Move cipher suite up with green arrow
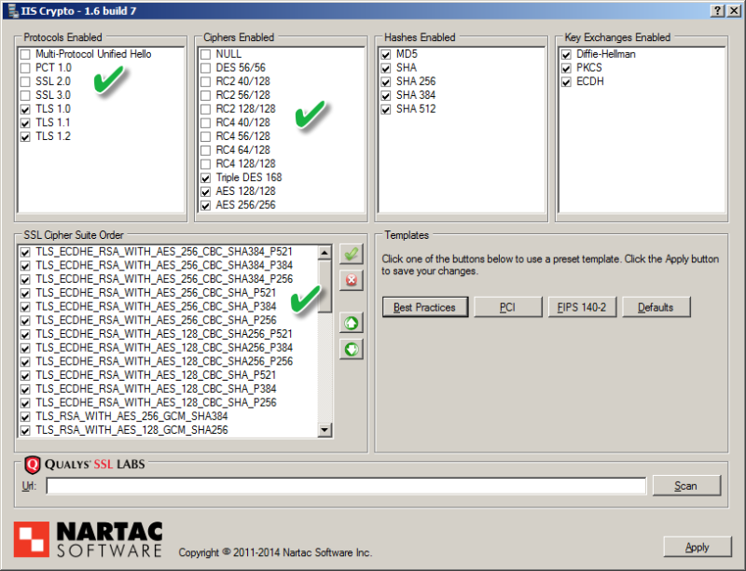 [352, 323]
